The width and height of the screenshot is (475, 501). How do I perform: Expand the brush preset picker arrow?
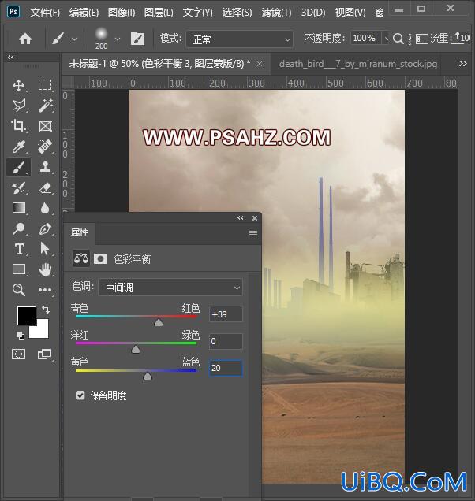click(x=118, y=39)
